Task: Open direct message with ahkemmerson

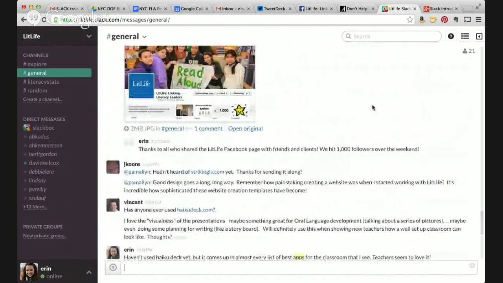Action: point(45,145)
